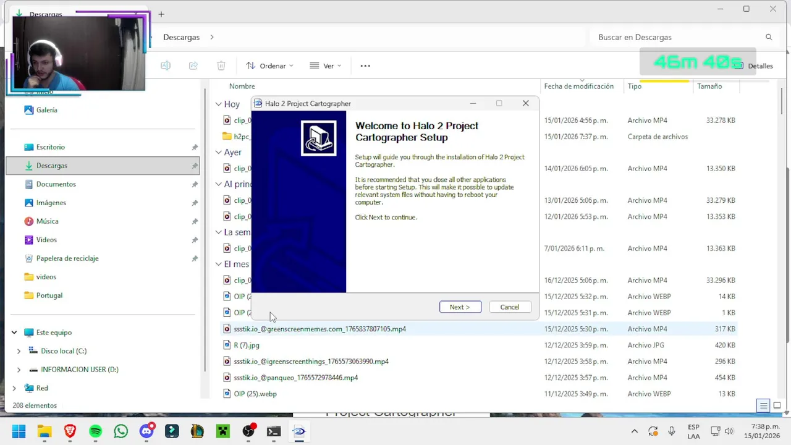Click the microphone icon in system tray
Viewport: 791px width, 445px height.
pos(672,431)
